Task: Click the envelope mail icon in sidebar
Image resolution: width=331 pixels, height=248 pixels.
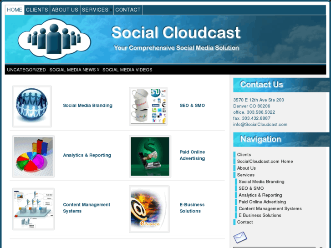Action: (x=240, y=237)
